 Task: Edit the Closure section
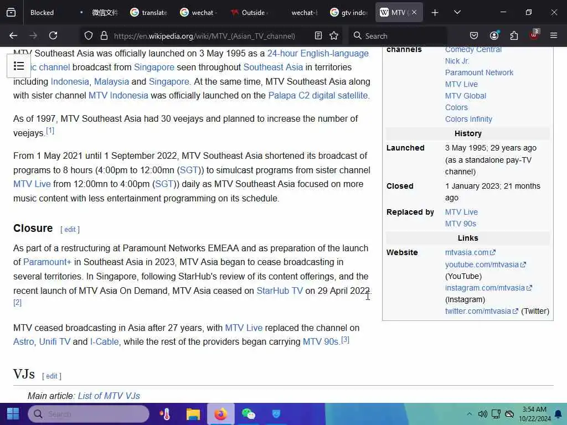(x=70, y=229)
